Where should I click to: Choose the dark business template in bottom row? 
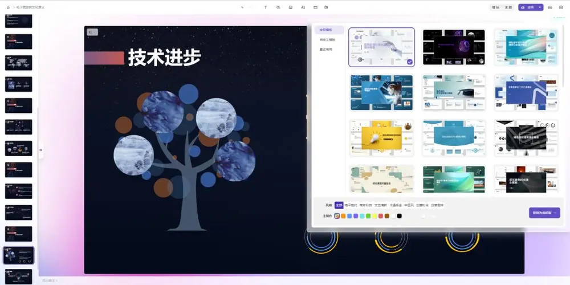(526, 179)
